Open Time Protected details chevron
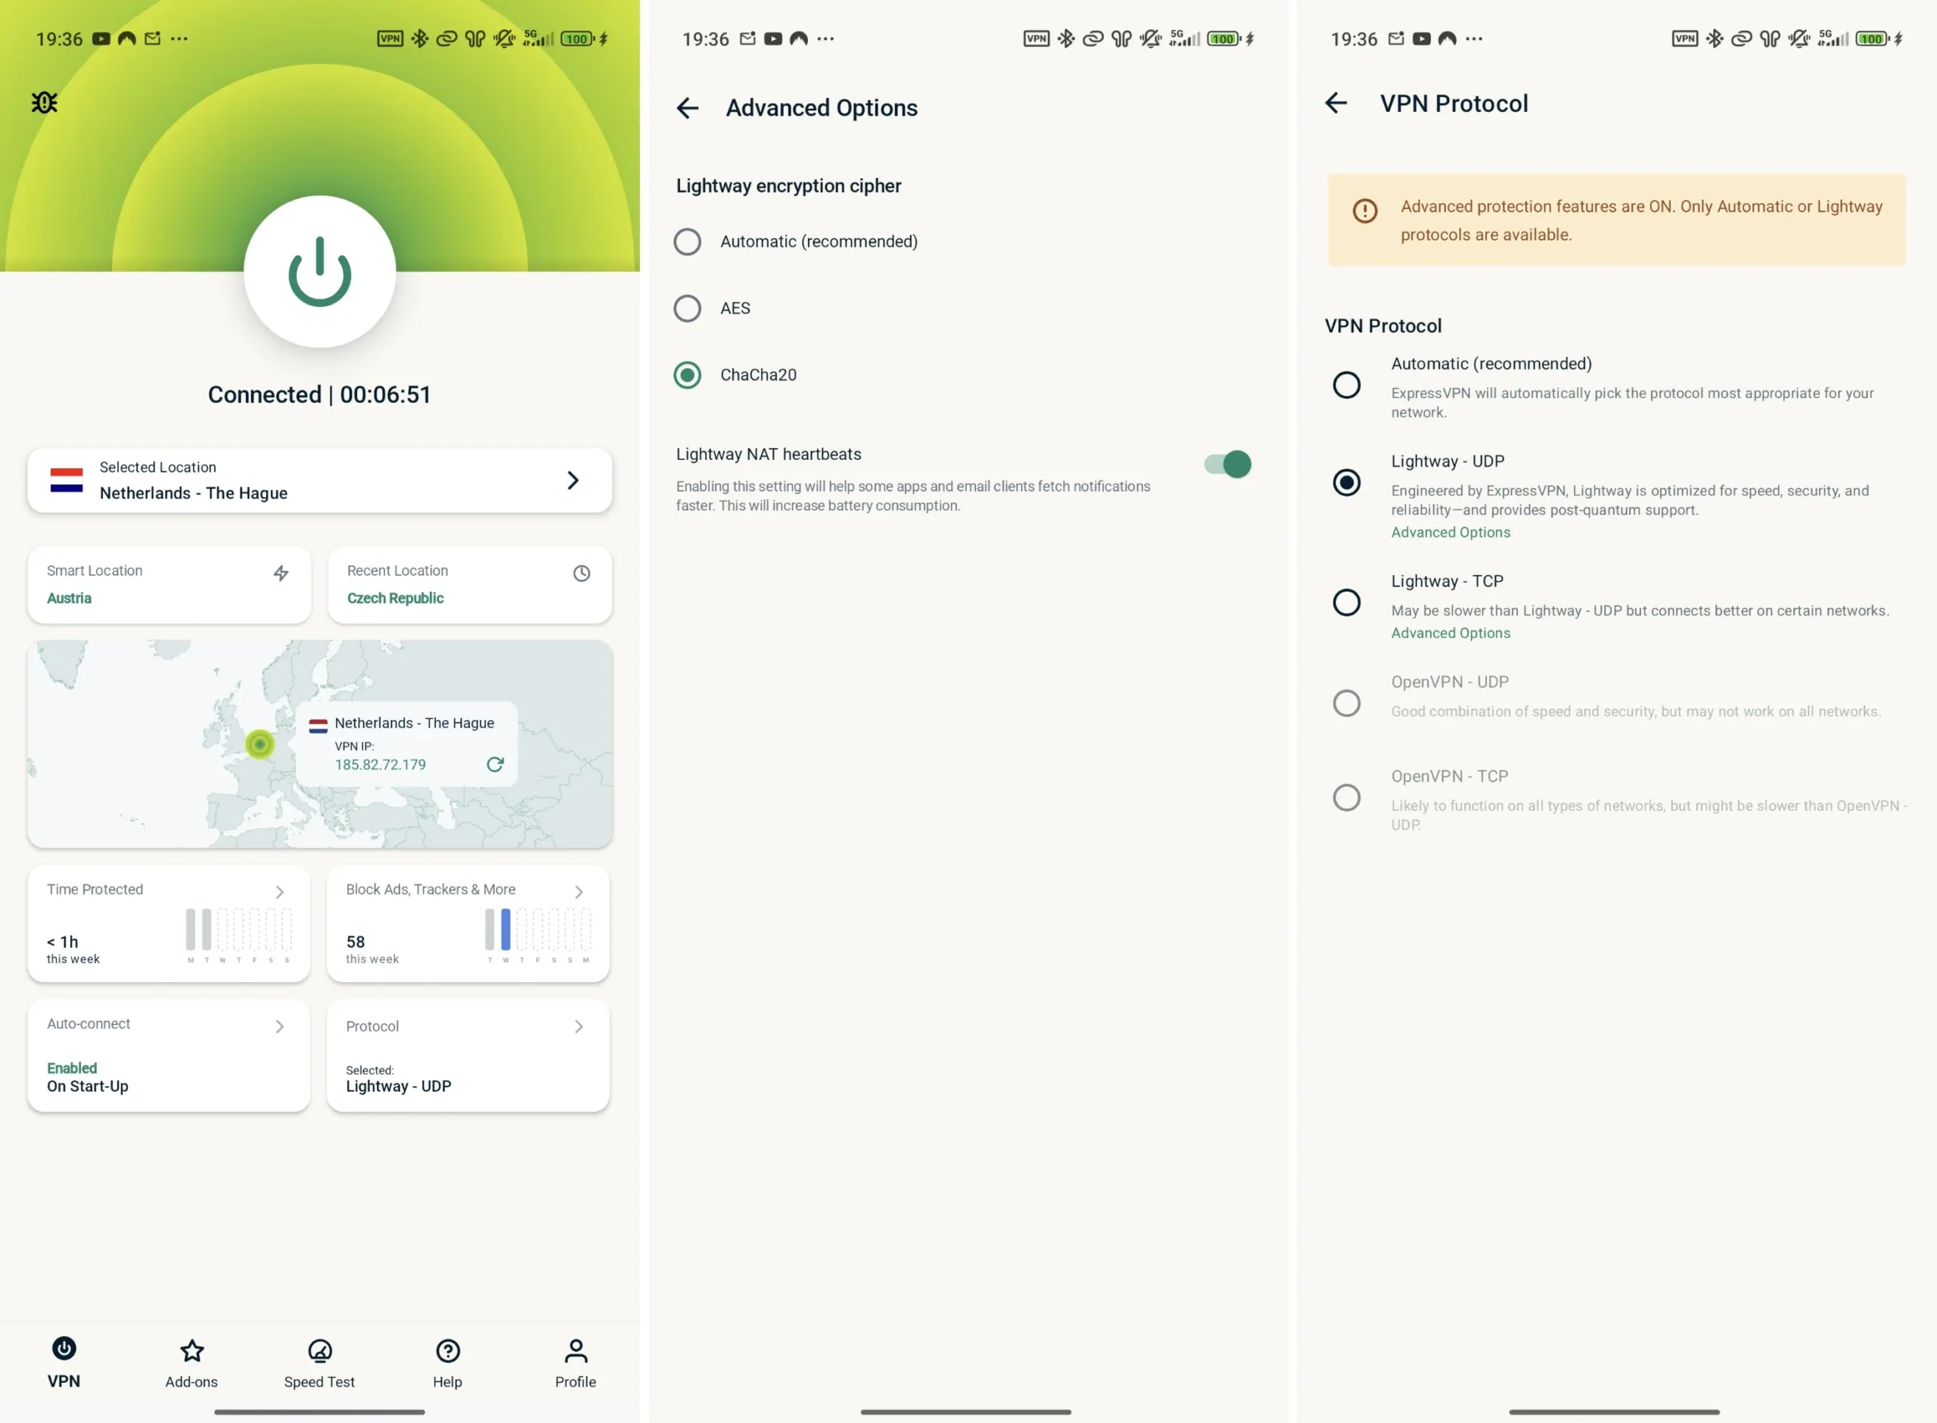The width and height of the screenshot is (1937, 1423). [x=280, y=893]
